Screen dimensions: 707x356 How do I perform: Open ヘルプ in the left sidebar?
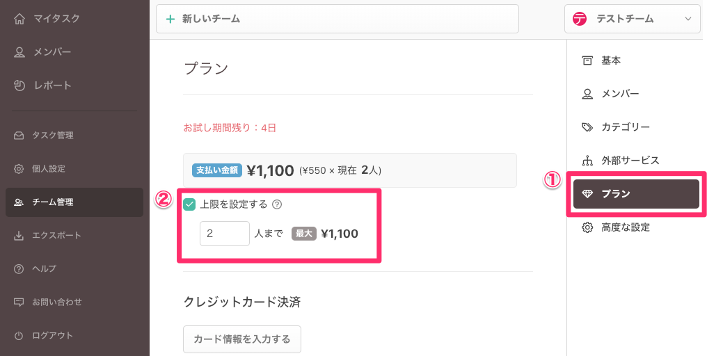point(44,269)
